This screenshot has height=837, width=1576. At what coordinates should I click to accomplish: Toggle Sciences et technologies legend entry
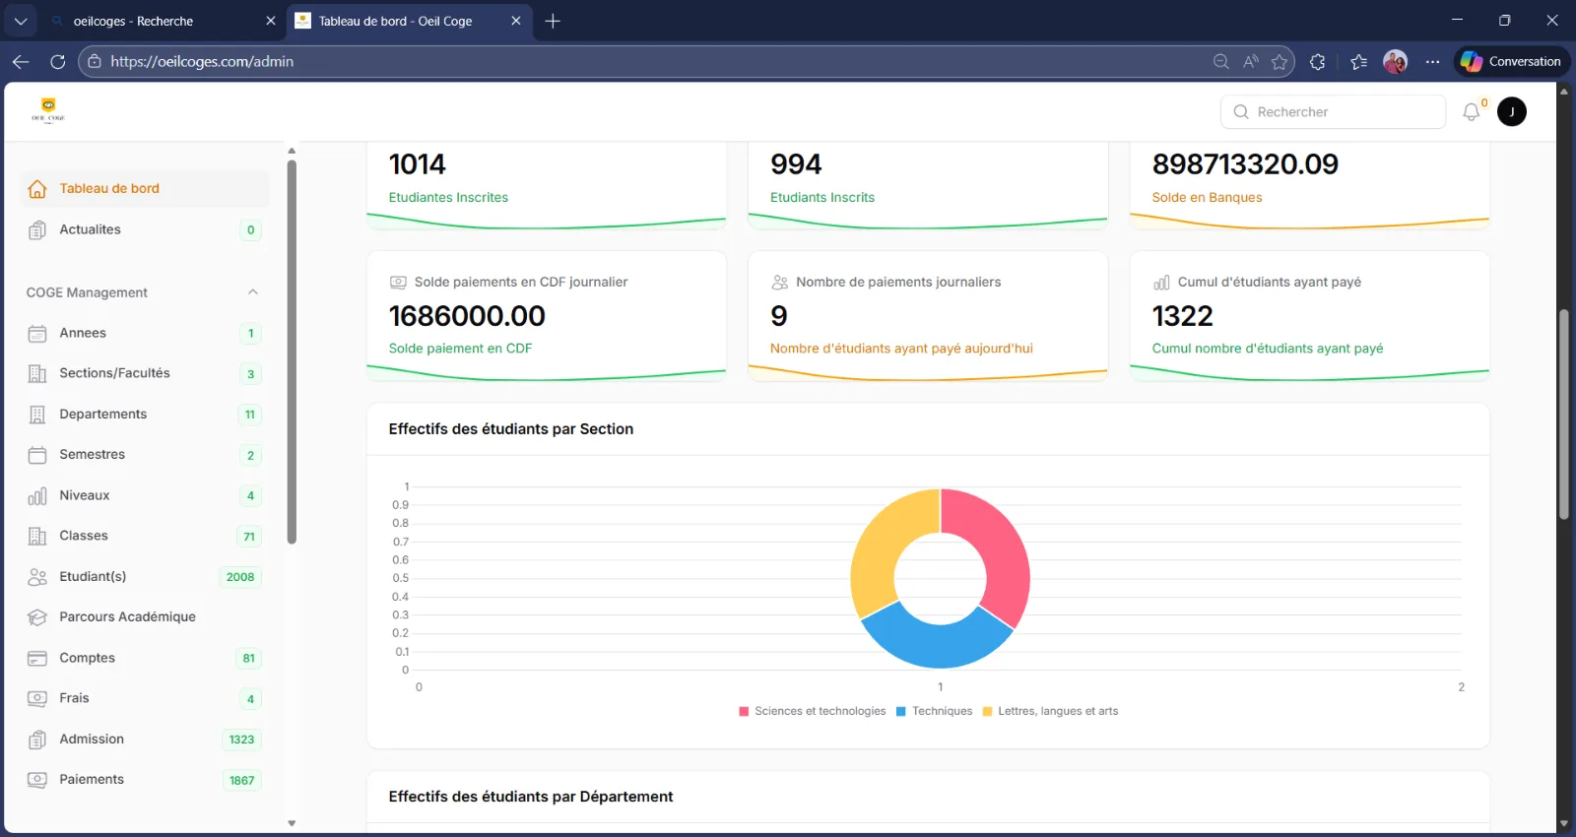[813, 711]
